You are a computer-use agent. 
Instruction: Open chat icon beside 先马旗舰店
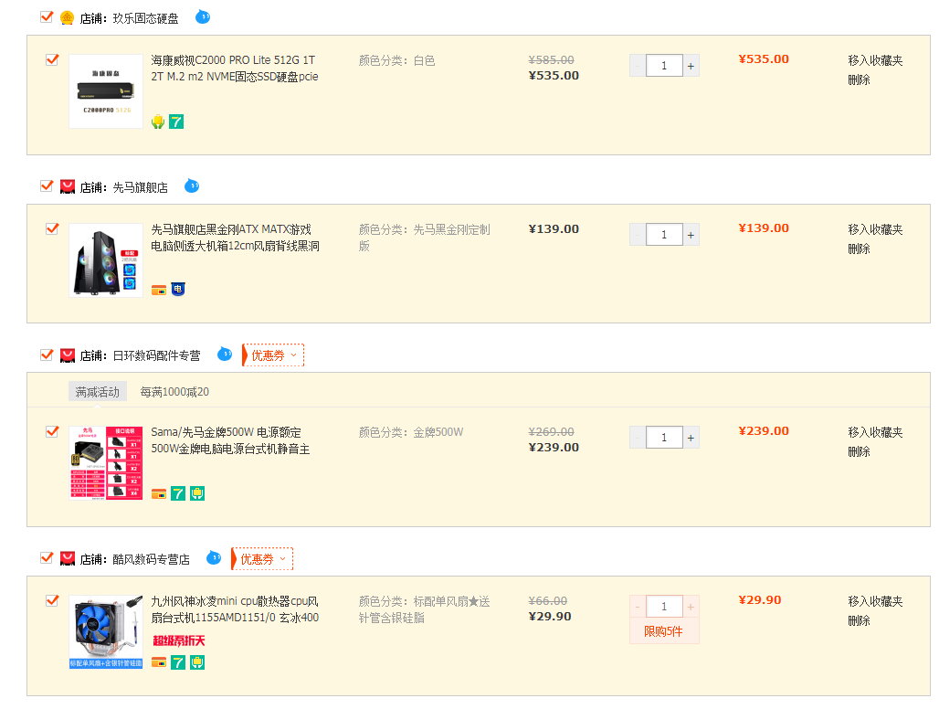192,185
